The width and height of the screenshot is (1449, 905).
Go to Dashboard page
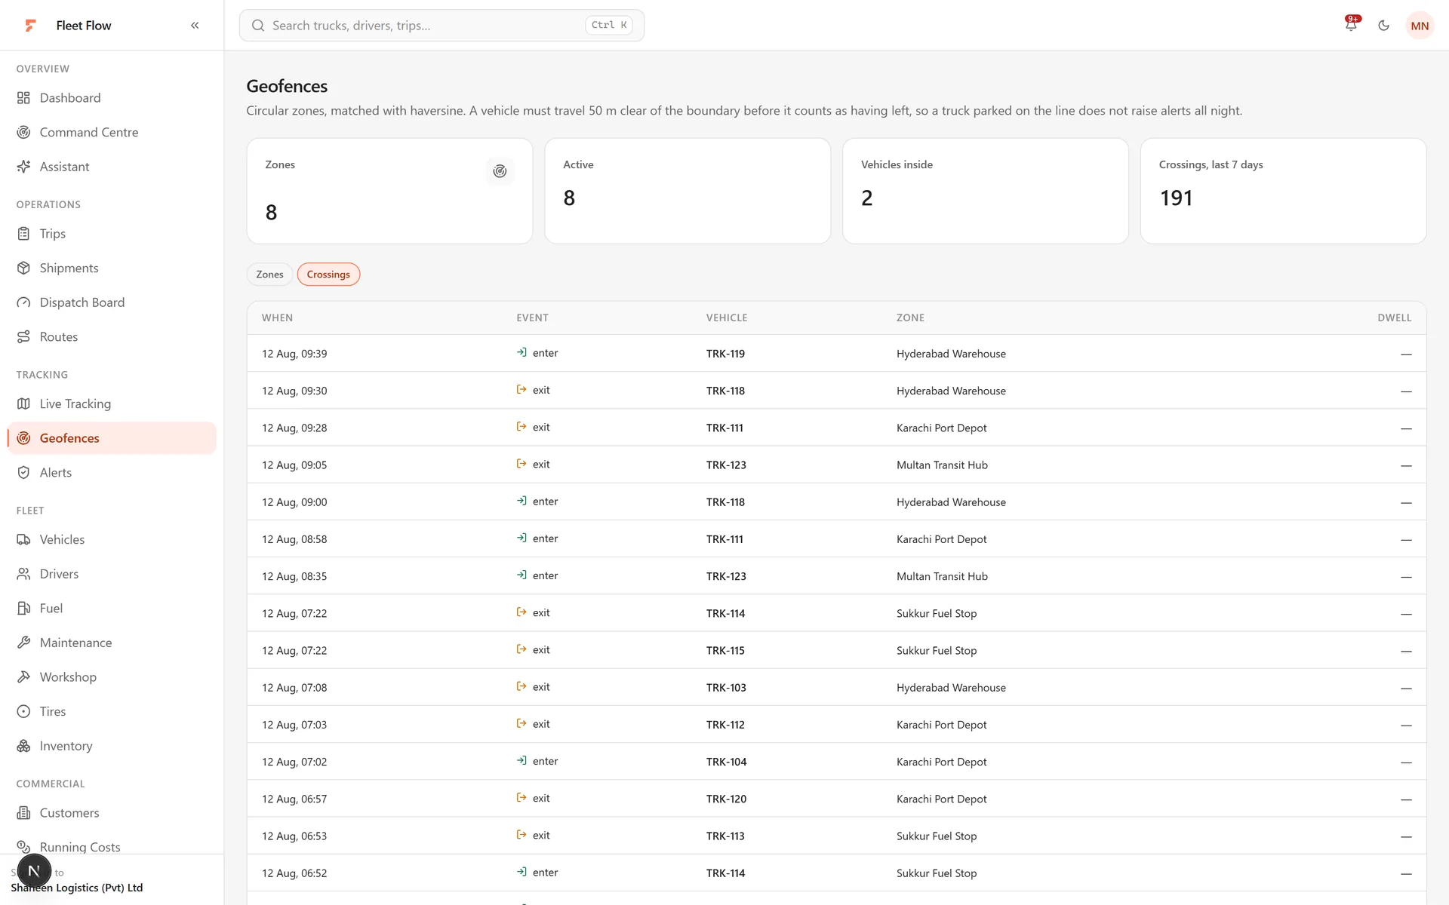70,98
